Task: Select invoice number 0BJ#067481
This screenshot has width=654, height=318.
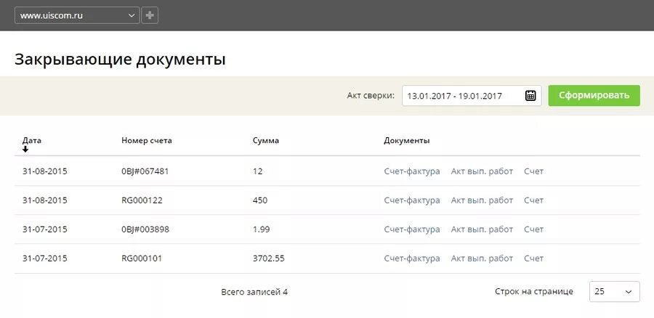Action: click(145, 171)
